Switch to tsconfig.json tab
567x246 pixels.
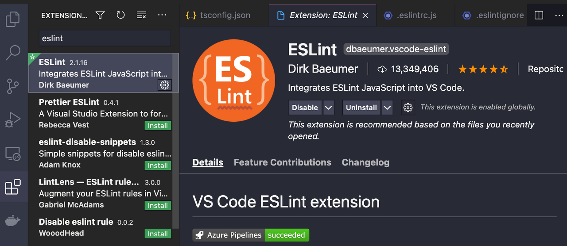click(224, 15)
